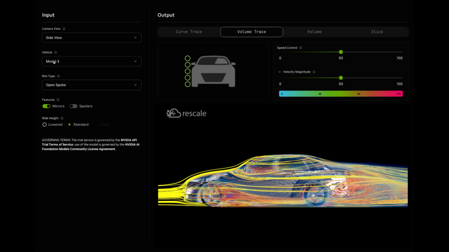449x252 pixels.
Task: Disable the Mirrors toggle
Action: [46, 106]
